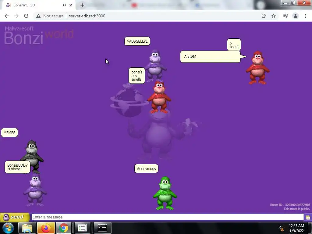312x234 pixels.
Task: Click the AssVM speech bubble
Action: (x=210, y=57)
